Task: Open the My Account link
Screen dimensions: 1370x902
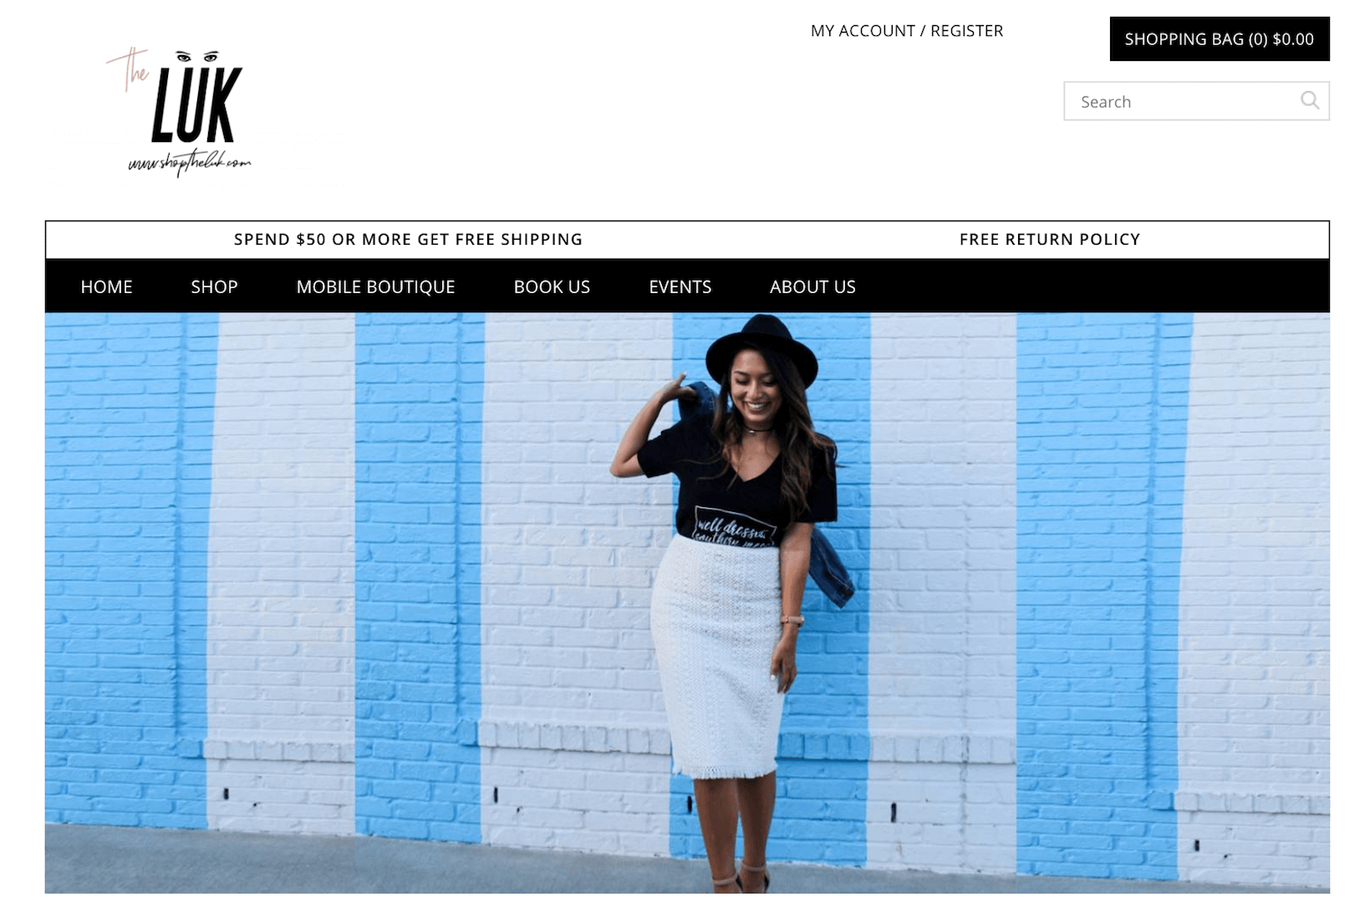Action: pyautogui.click(x=863, y=31)
